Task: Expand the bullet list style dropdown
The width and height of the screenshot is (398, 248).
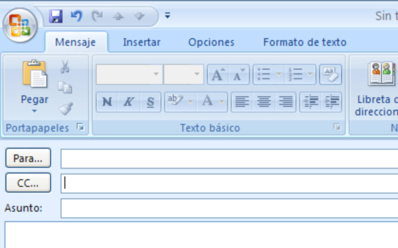Action: coord(279,74)
